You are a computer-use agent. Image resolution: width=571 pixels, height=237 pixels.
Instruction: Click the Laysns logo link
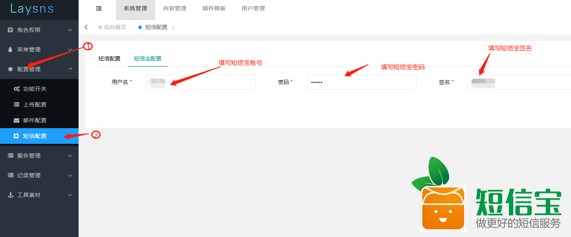32,9
